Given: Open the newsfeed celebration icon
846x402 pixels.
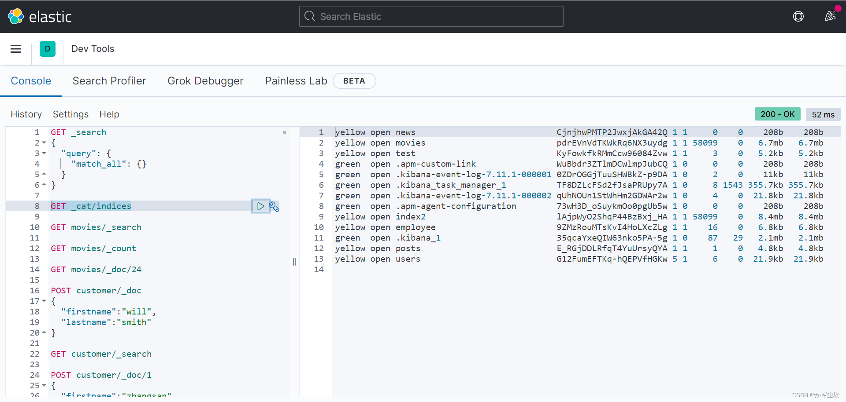Looking at the screenshot, I should pos(830,17).
